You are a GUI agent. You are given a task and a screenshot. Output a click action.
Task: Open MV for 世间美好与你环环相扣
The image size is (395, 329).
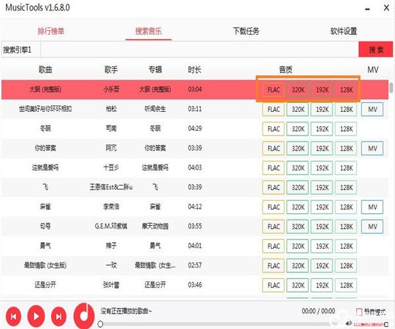[x=373, y=109]
